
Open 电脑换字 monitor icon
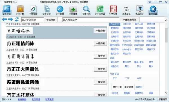(x=140, y=10)
